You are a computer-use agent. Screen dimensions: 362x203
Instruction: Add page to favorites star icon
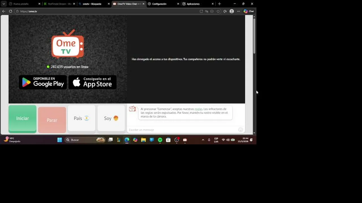tap(218, 11)
